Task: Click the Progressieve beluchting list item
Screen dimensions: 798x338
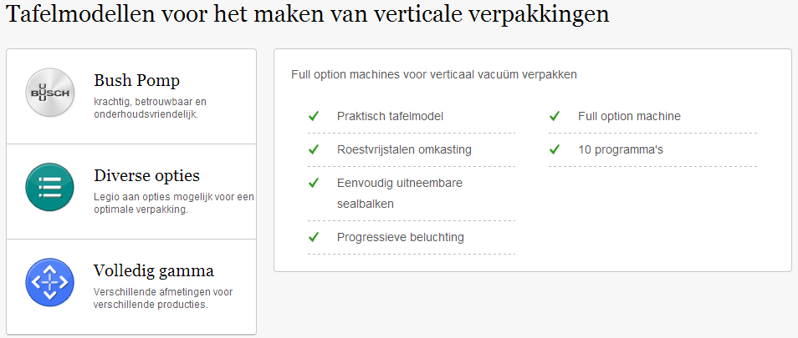Action: 412,237
